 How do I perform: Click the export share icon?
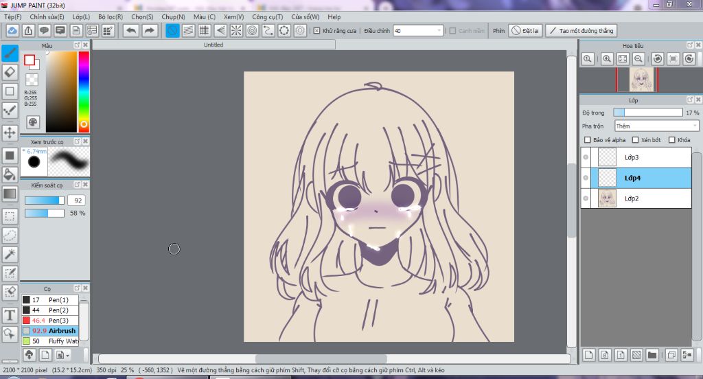[28, 30]
